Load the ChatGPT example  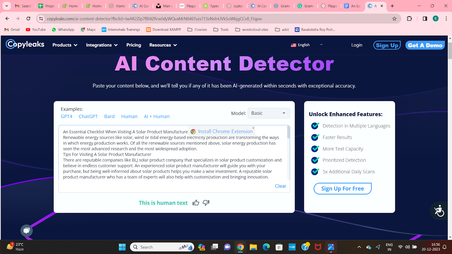coord(88,116)
